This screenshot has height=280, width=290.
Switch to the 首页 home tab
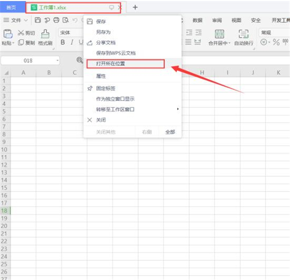[11, 7]
